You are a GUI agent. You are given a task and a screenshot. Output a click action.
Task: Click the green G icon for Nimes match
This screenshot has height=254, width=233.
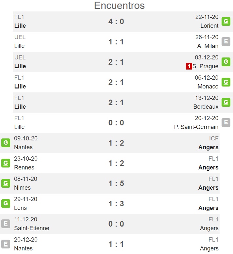(6, 183)
